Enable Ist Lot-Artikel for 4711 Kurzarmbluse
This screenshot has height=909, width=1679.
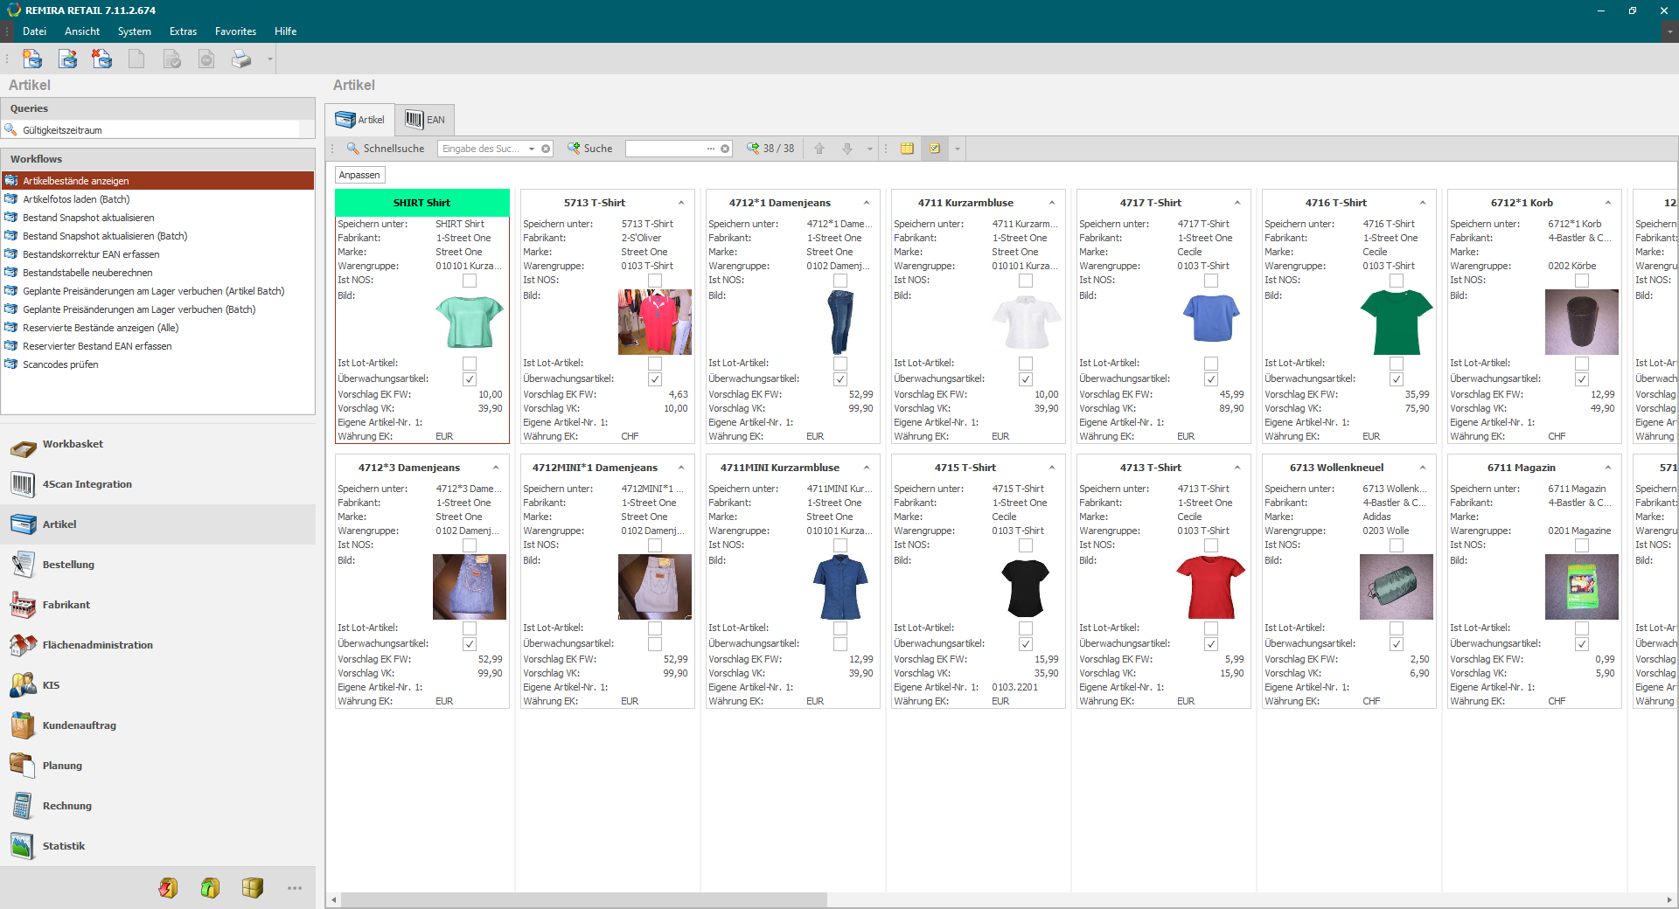point(1025,363)
